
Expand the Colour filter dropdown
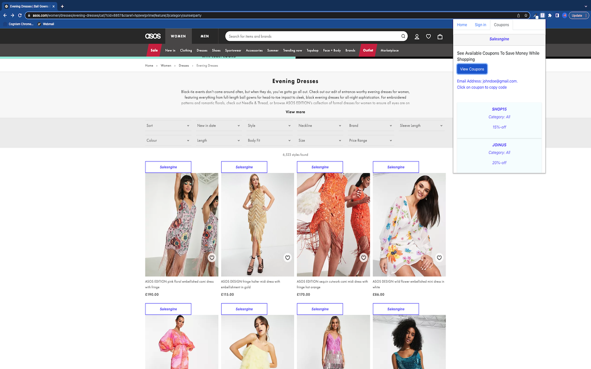tap(168, 140)
